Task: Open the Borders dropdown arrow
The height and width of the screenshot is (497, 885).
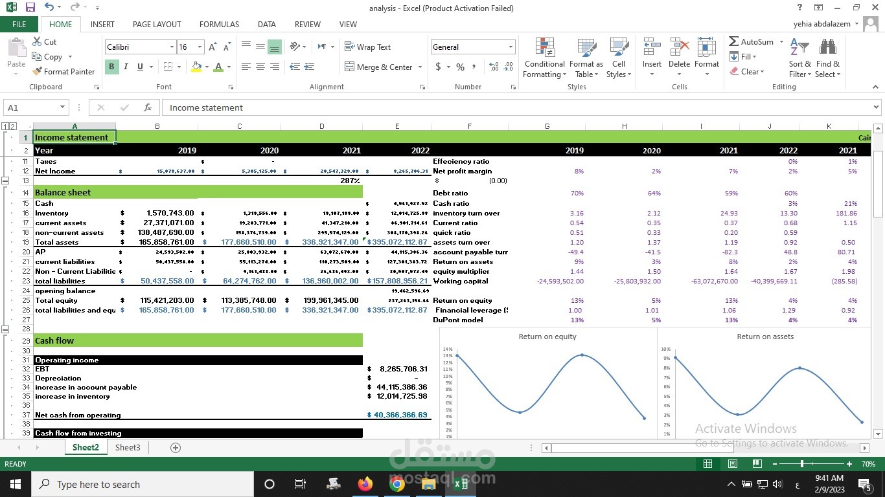Action: tap(179, 67)
